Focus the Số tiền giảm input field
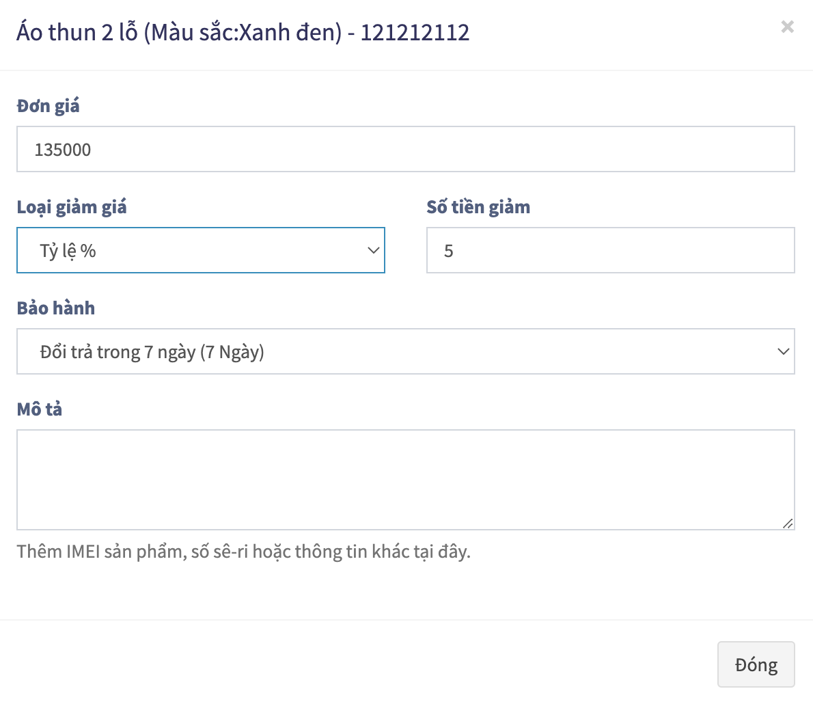This screenshot has width=813, height=704. point(610,250)
